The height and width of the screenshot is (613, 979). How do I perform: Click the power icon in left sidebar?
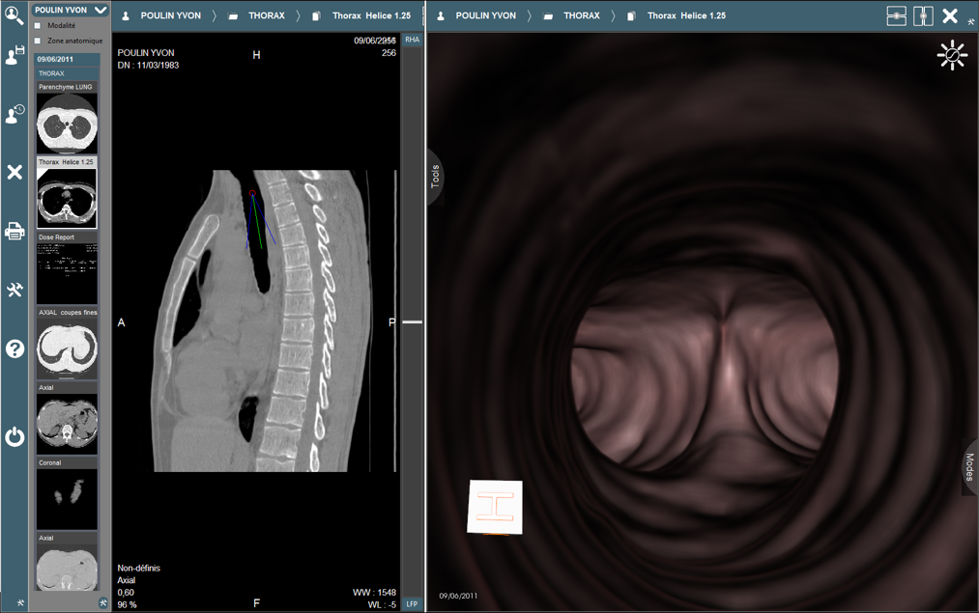coord(14,436)
